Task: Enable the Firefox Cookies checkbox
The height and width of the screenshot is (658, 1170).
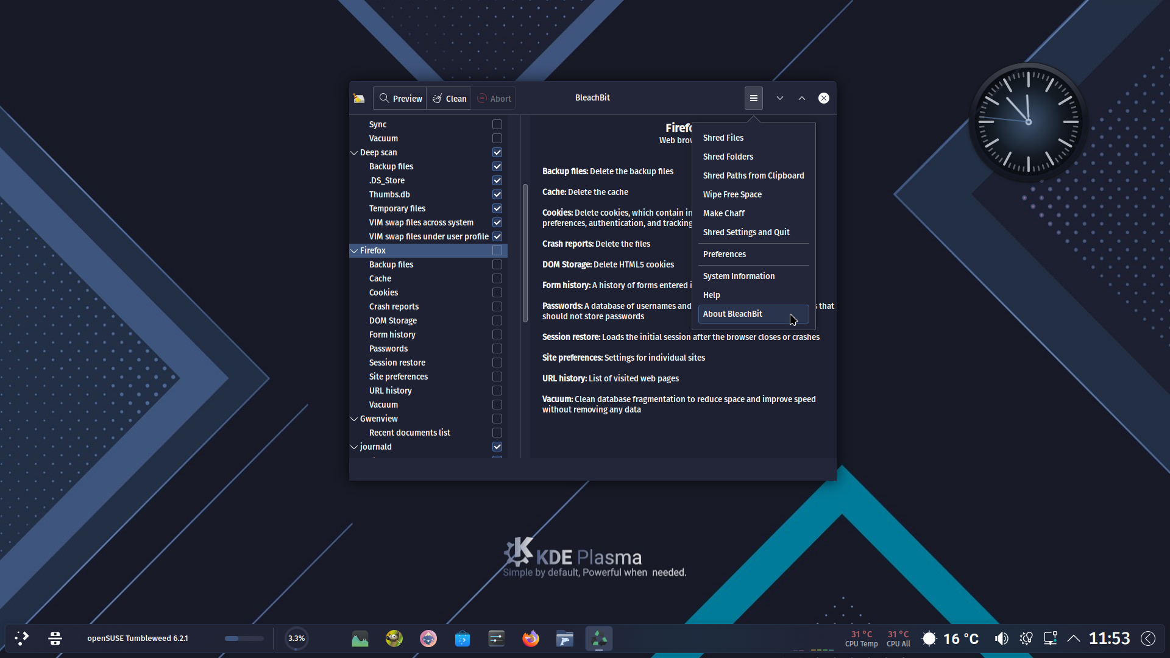Action: 497,292
